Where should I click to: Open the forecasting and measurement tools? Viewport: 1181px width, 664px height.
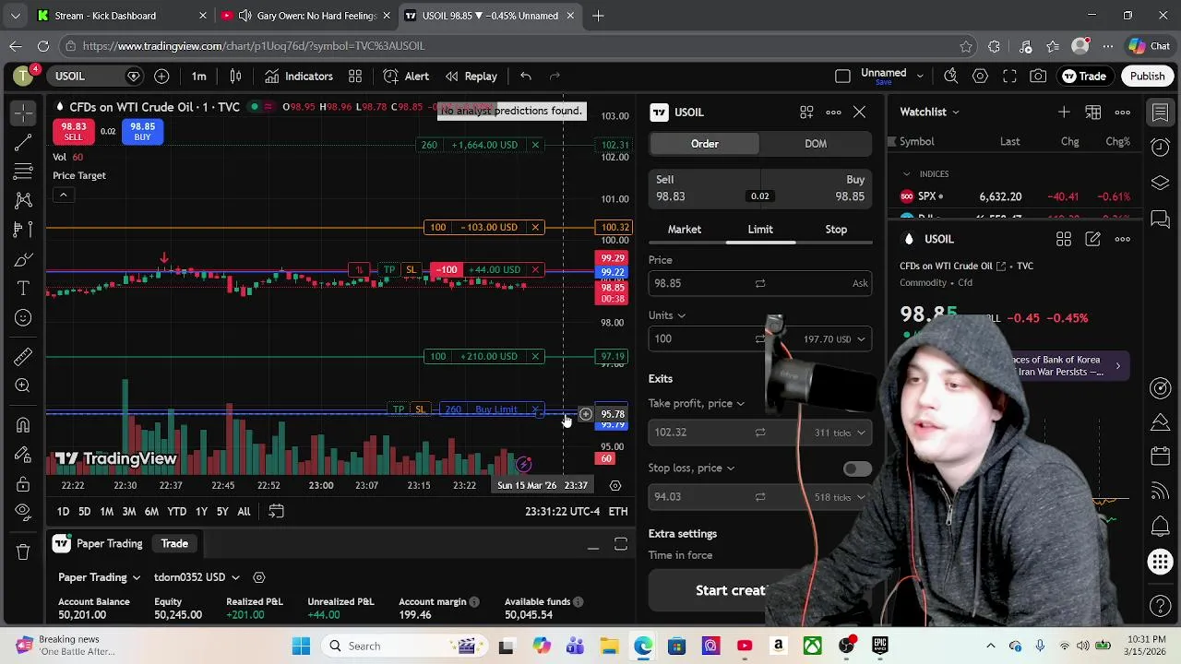(x=23, y=230)
